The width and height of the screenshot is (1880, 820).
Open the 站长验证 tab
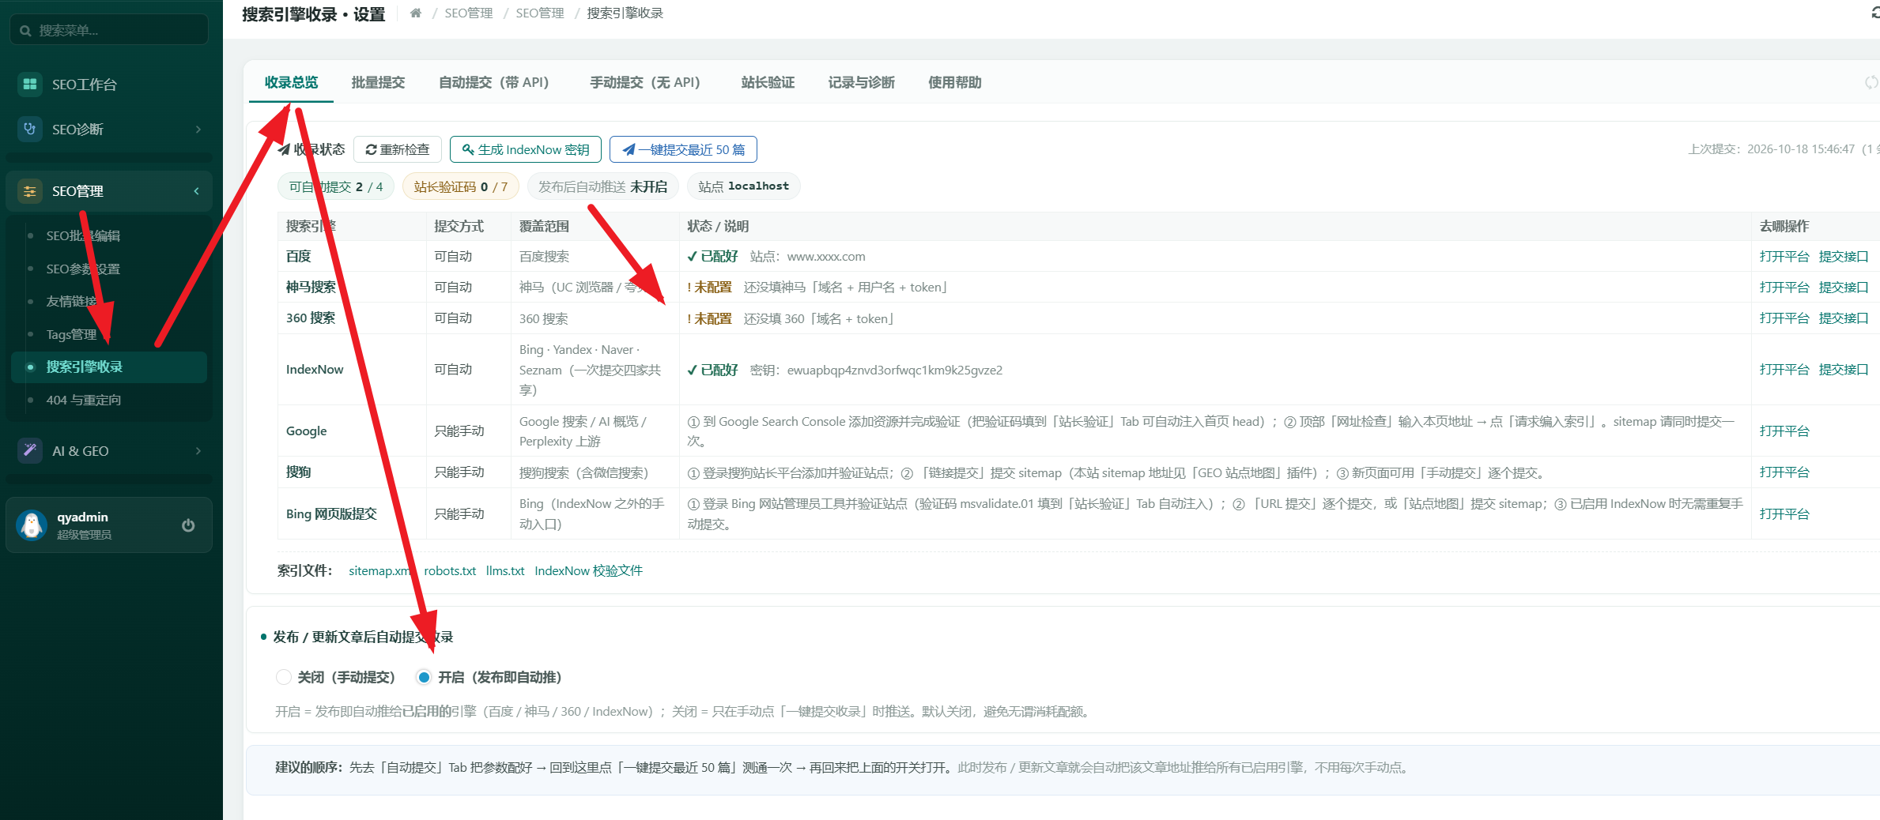(x=768, y=82)
